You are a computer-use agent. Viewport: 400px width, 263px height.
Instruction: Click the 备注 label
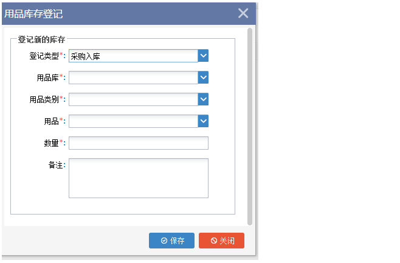click(57, 165)
